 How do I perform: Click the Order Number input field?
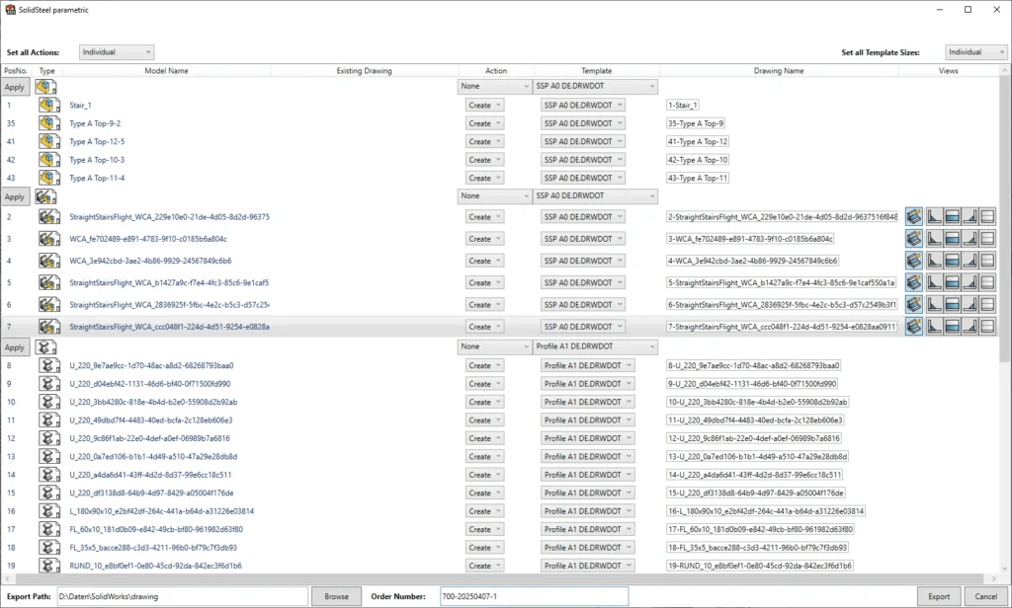tap(533, 597)
